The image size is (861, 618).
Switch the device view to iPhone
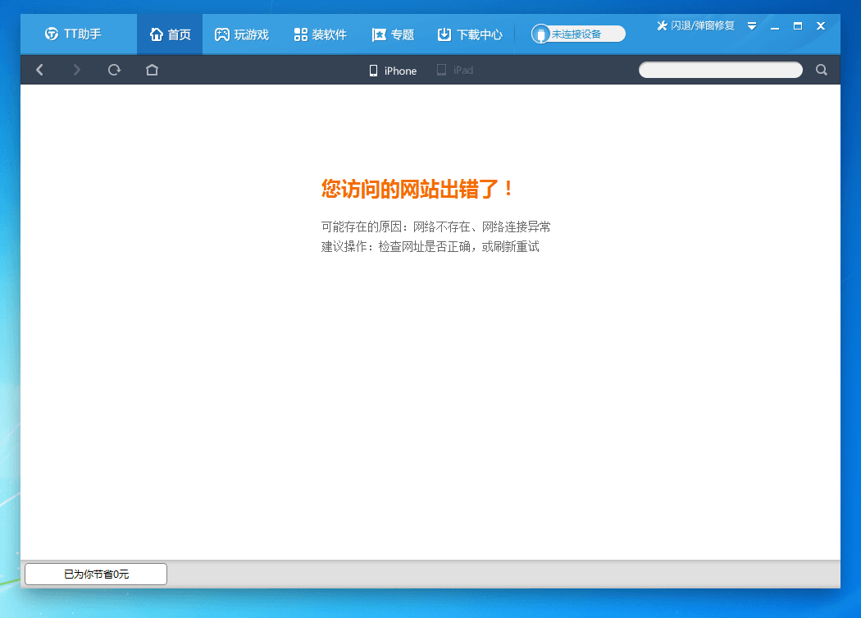point(392,71)
